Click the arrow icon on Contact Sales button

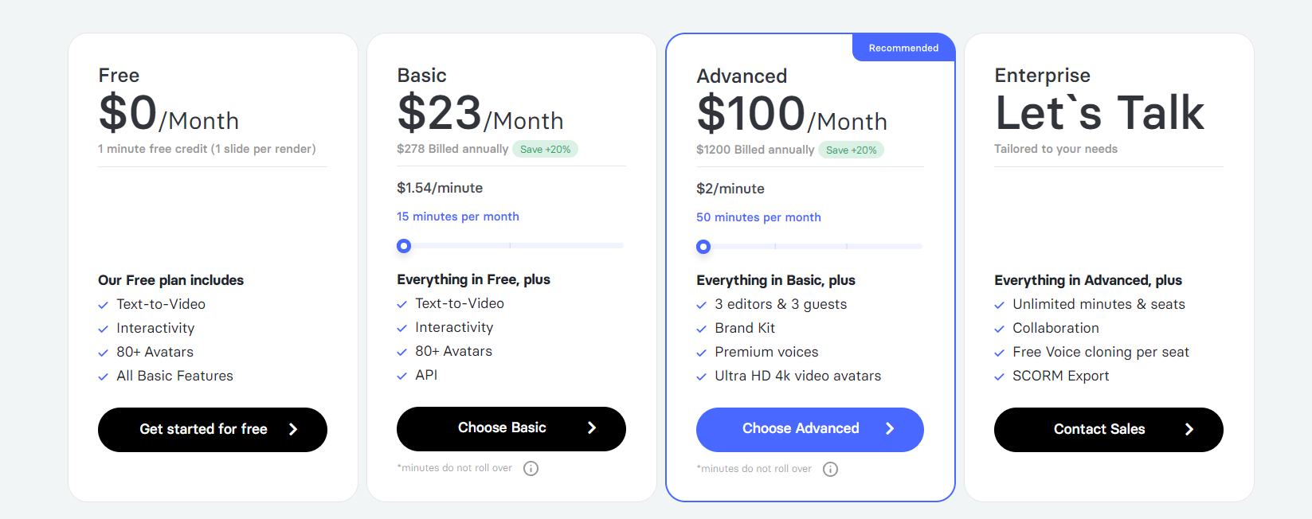[1189, 429]
